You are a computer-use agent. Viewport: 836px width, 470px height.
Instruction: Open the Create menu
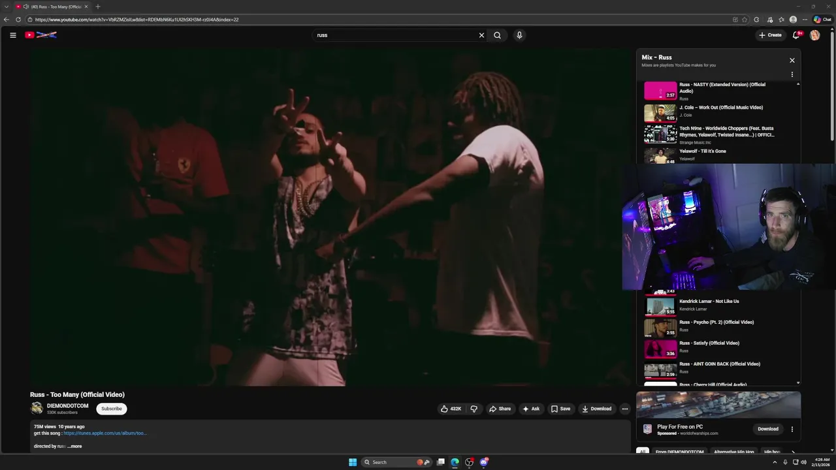pos(770,35)
